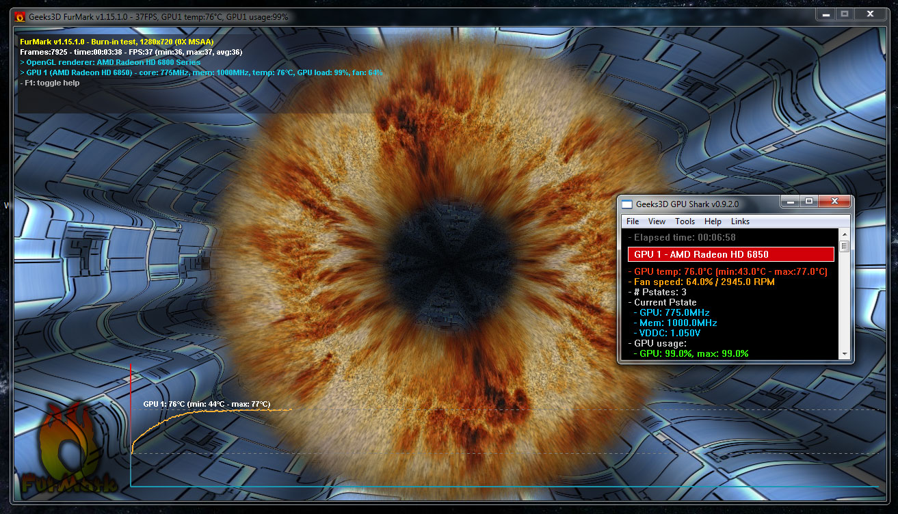Click the GPU temp: 76.0°C reading in GPU Shark
Viewport: 898px width, 514px height.
pyautogui.click(x=728, y=271)
